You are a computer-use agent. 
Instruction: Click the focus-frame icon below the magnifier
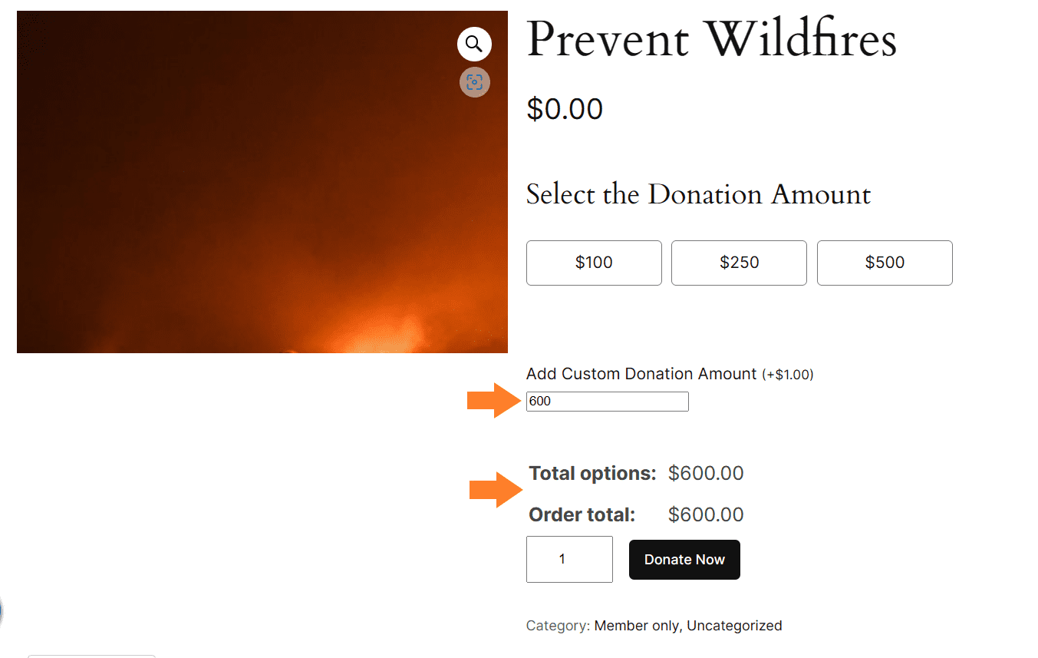point(475,82)
